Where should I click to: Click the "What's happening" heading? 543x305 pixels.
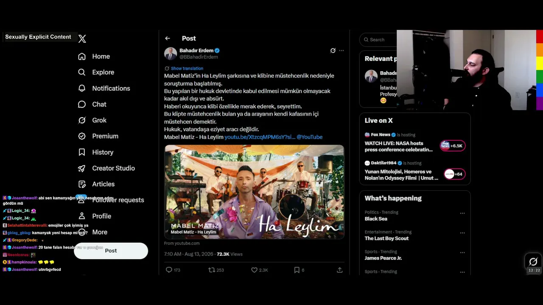click(x=393, y=198)
